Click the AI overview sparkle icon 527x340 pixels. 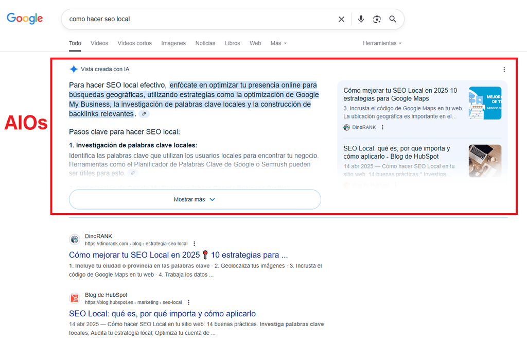pos(74,69)
